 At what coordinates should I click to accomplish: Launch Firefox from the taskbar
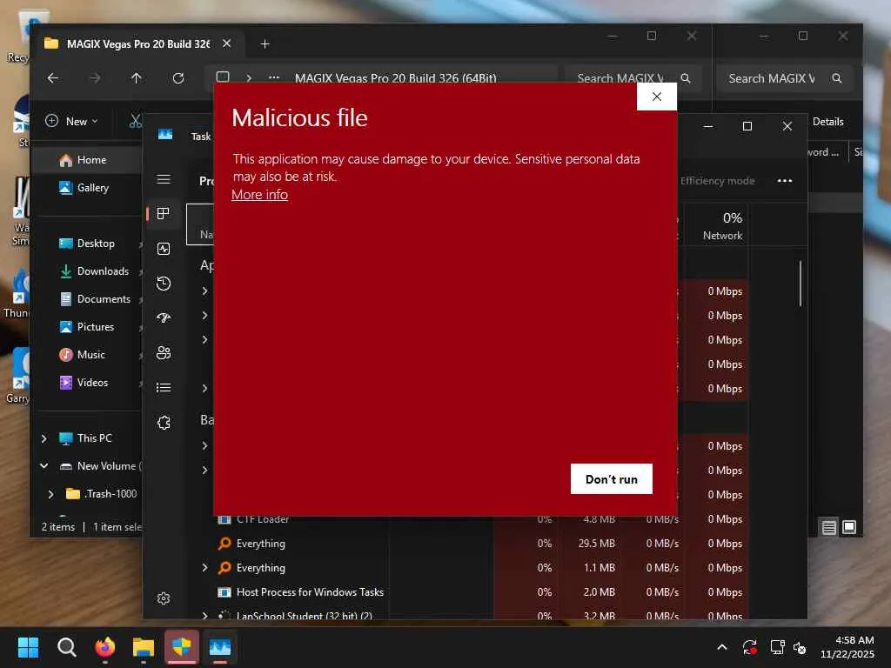[x=105, y=647]
